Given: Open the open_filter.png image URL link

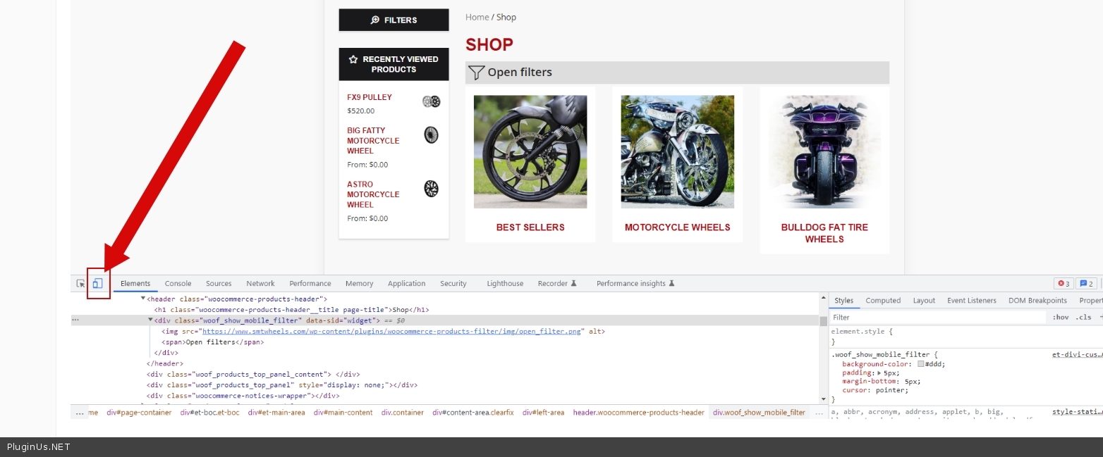Looking at the screenshot, I should point(393,332).
